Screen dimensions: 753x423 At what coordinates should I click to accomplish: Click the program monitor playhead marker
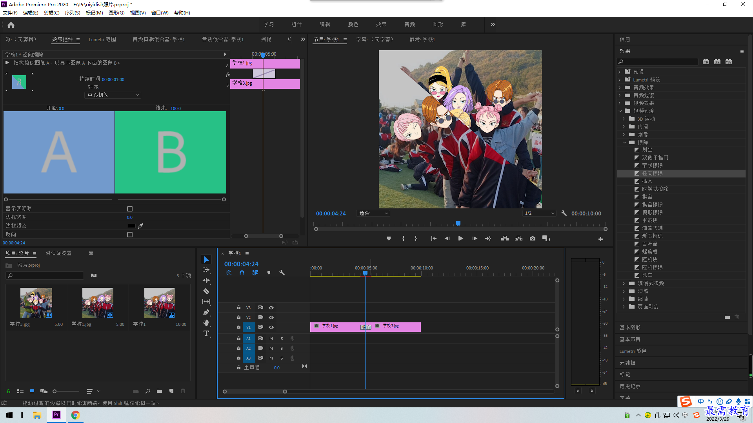458,224
